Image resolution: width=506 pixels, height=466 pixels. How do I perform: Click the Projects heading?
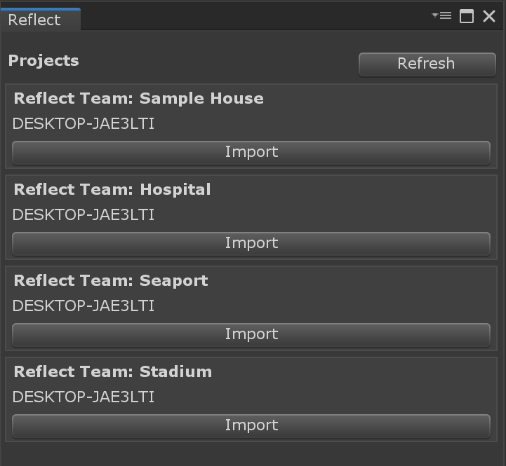click(x=44, y=61)
